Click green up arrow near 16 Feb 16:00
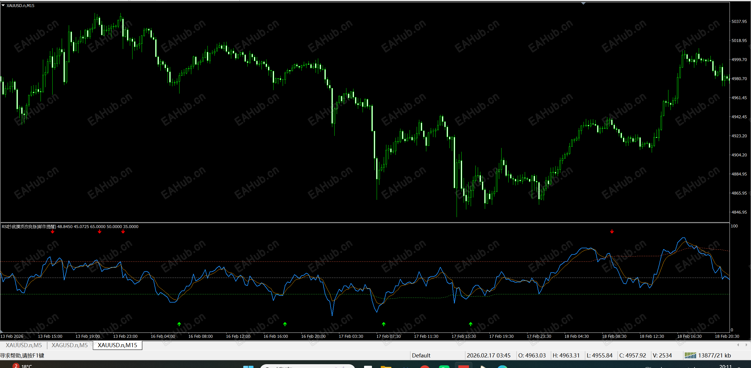This screenshot has width=751, height=368. [x=285, y=324]
